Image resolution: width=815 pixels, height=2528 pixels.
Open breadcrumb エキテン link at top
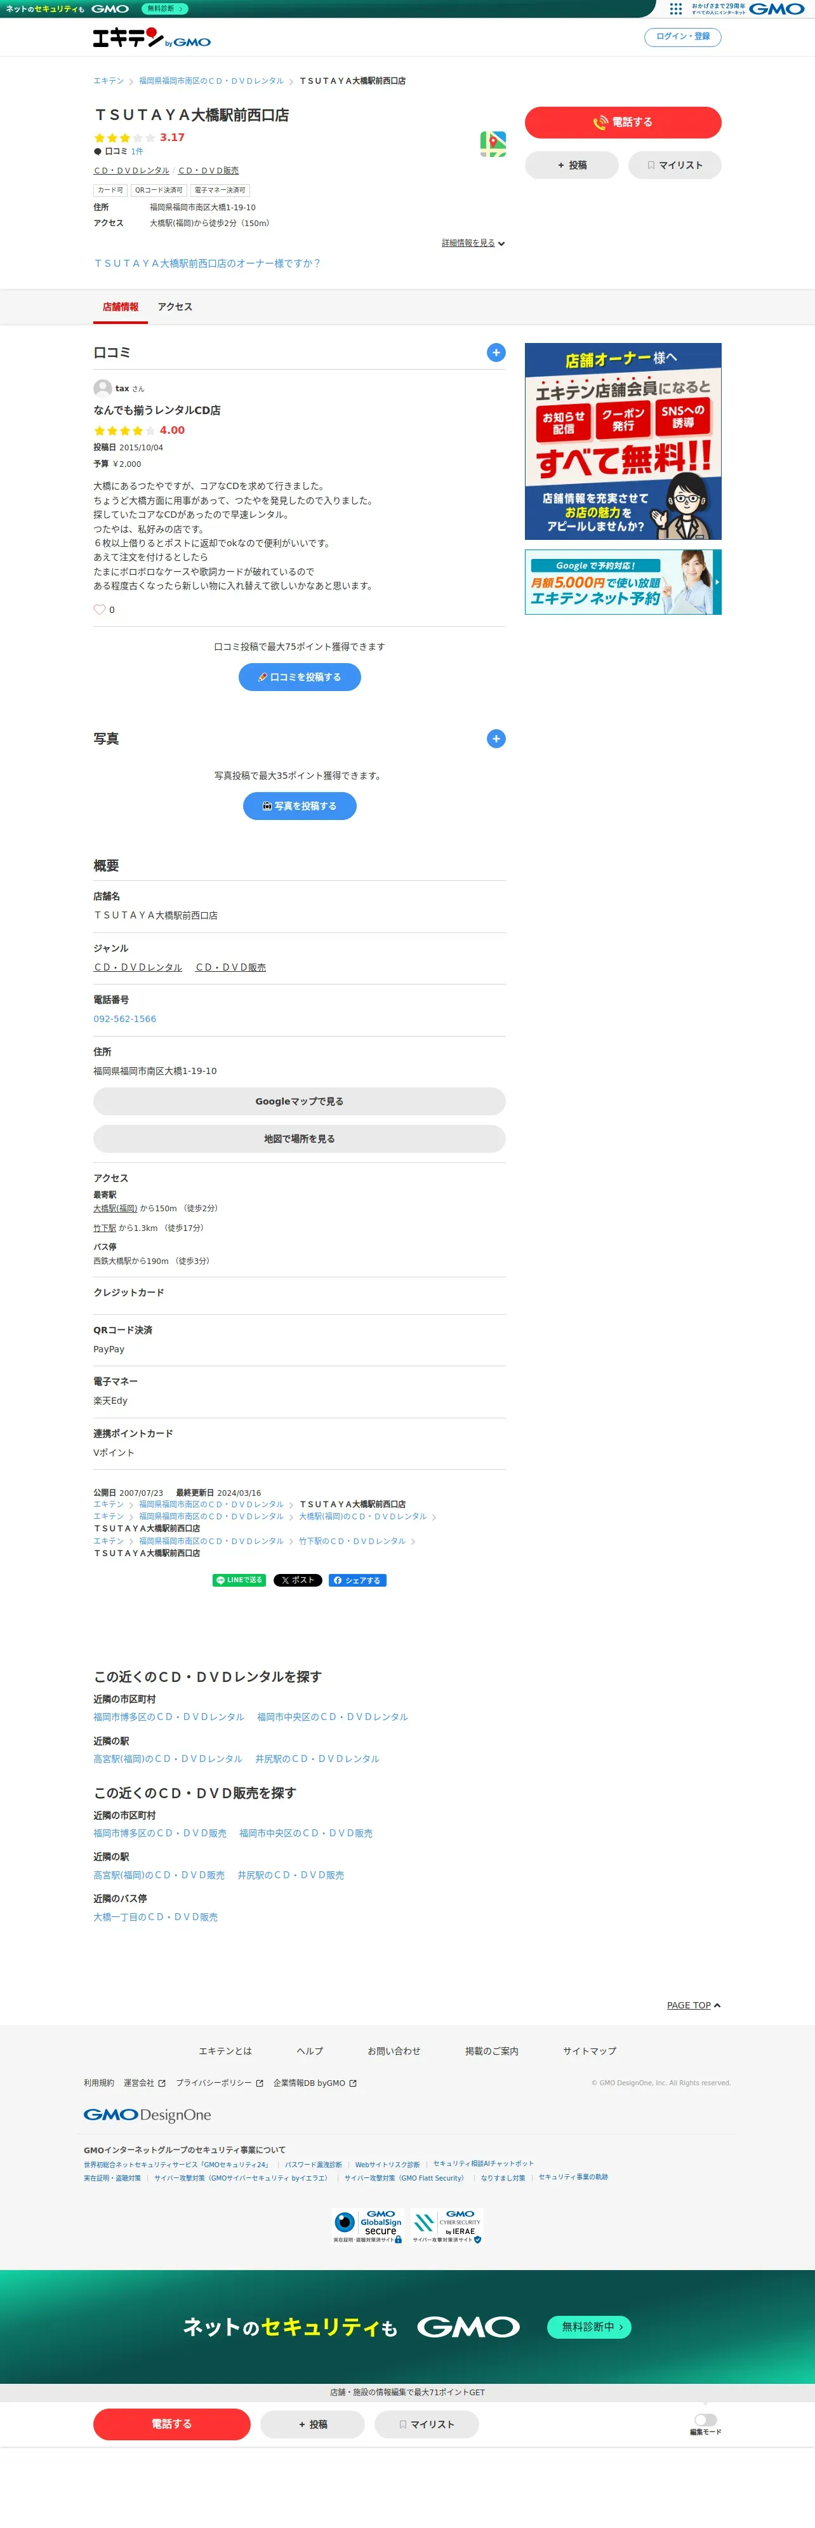108,81
